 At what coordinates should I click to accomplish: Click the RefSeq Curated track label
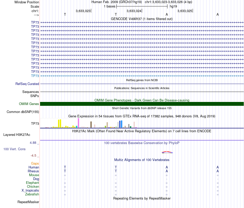(27, 84)
